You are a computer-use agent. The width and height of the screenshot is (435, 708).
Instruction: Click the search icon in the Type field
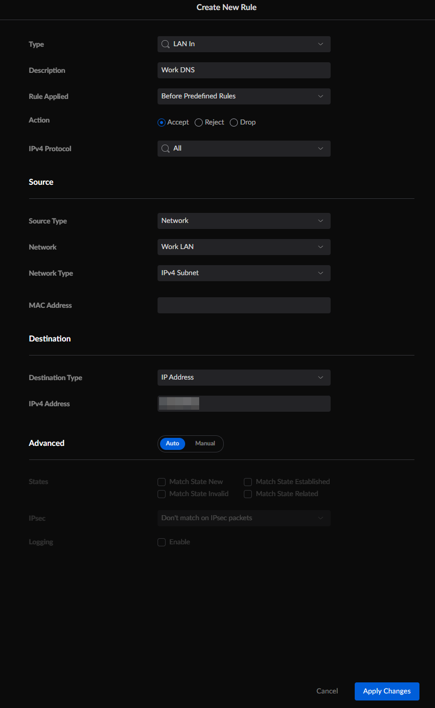pyautogui.click(x=165, y=44)
